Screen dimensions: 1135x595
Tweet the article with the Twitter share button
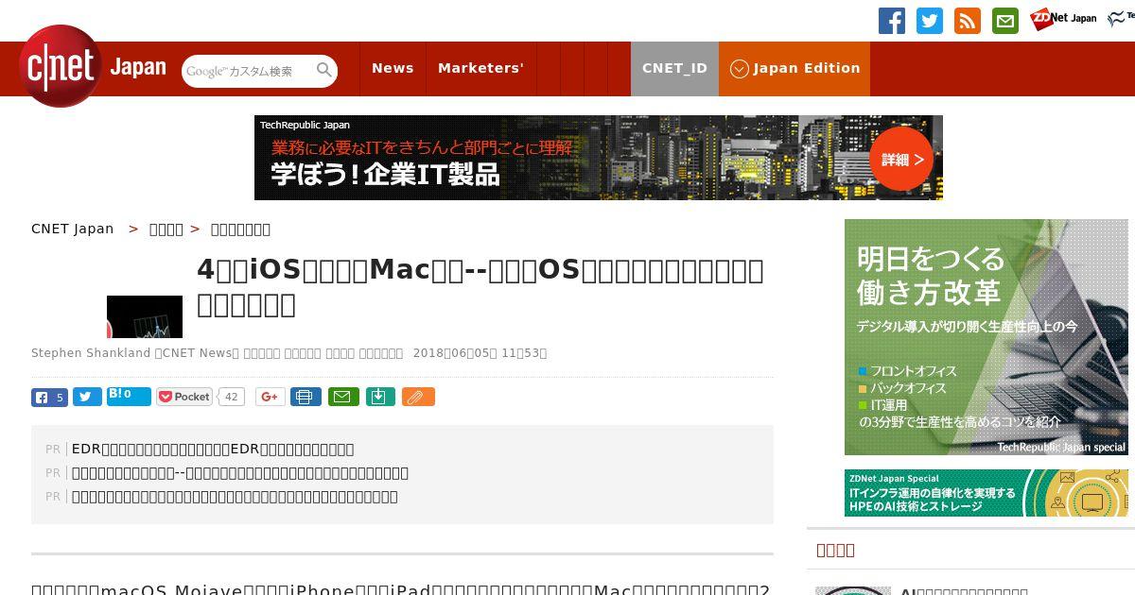coord(87,397)
